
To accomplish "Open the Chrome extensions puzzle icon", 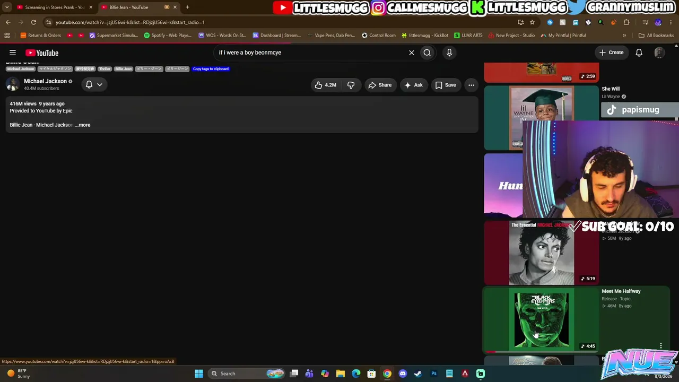I will tap(626, 22).
